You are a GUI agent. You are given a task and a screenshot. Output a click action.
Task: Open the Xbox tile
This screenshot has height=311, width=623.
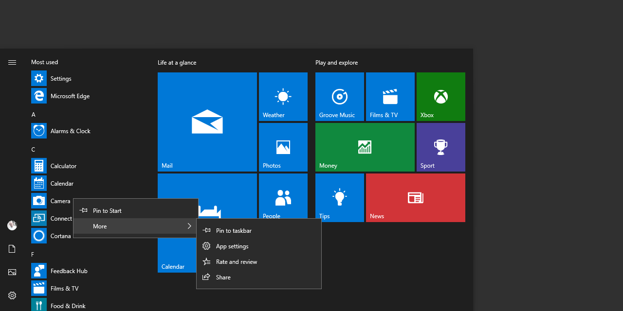click(440, 96)
